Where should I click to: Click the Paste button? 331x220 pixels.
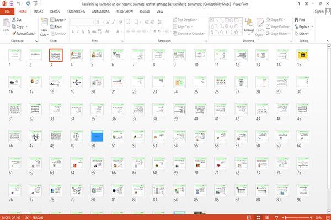tap(6, 25)
